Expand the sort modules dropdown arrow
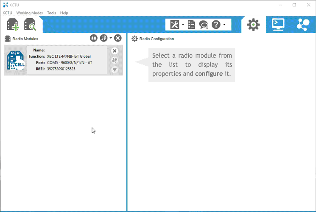 (x=111, y=38)
